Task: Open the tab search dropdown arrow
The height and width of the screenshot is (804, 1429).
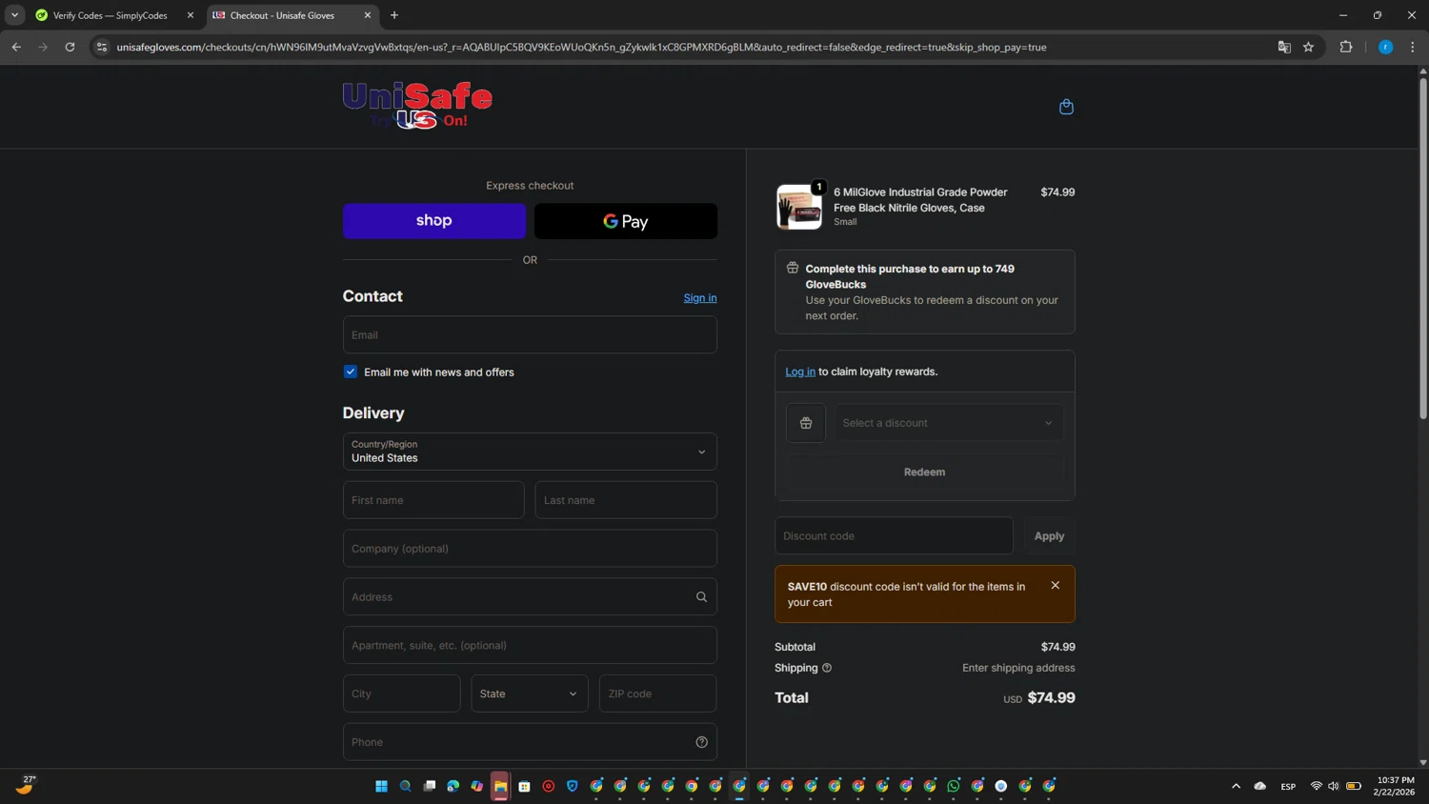Action: coord(14,15)
